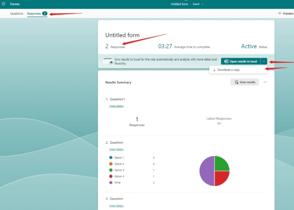
Task: Click the Option 2 legend label
Action: 119,164
